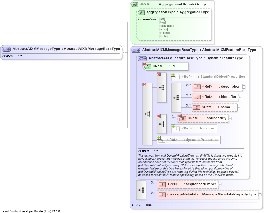Expand the description element
The height and width of the screenshot is (213, 264).
tap(244, 87)
